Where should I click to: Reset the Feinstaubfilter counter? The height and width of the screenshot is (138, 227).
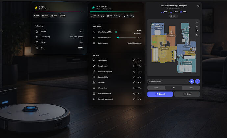pos(134,77)
